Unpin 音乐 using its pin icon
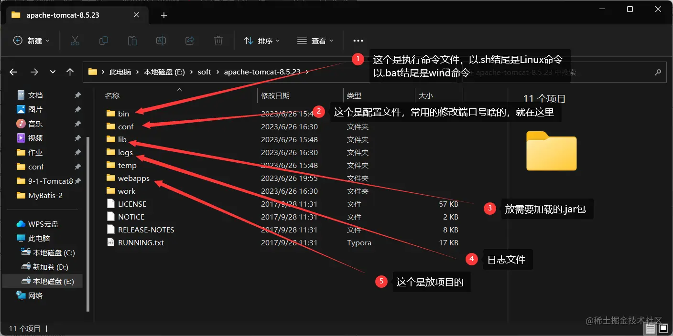 click(x=77, y=124)
